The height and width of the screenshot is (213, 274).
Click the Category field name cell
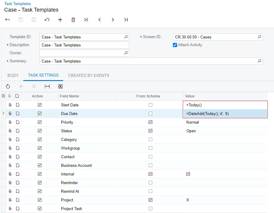(x=88, y=139)
